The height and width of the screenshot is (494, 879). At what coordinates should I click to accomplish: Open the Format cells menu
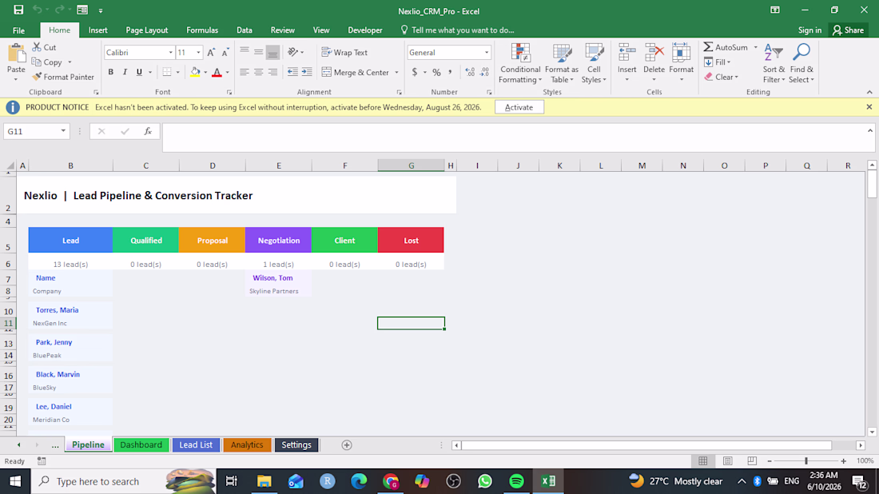[681, 62]
